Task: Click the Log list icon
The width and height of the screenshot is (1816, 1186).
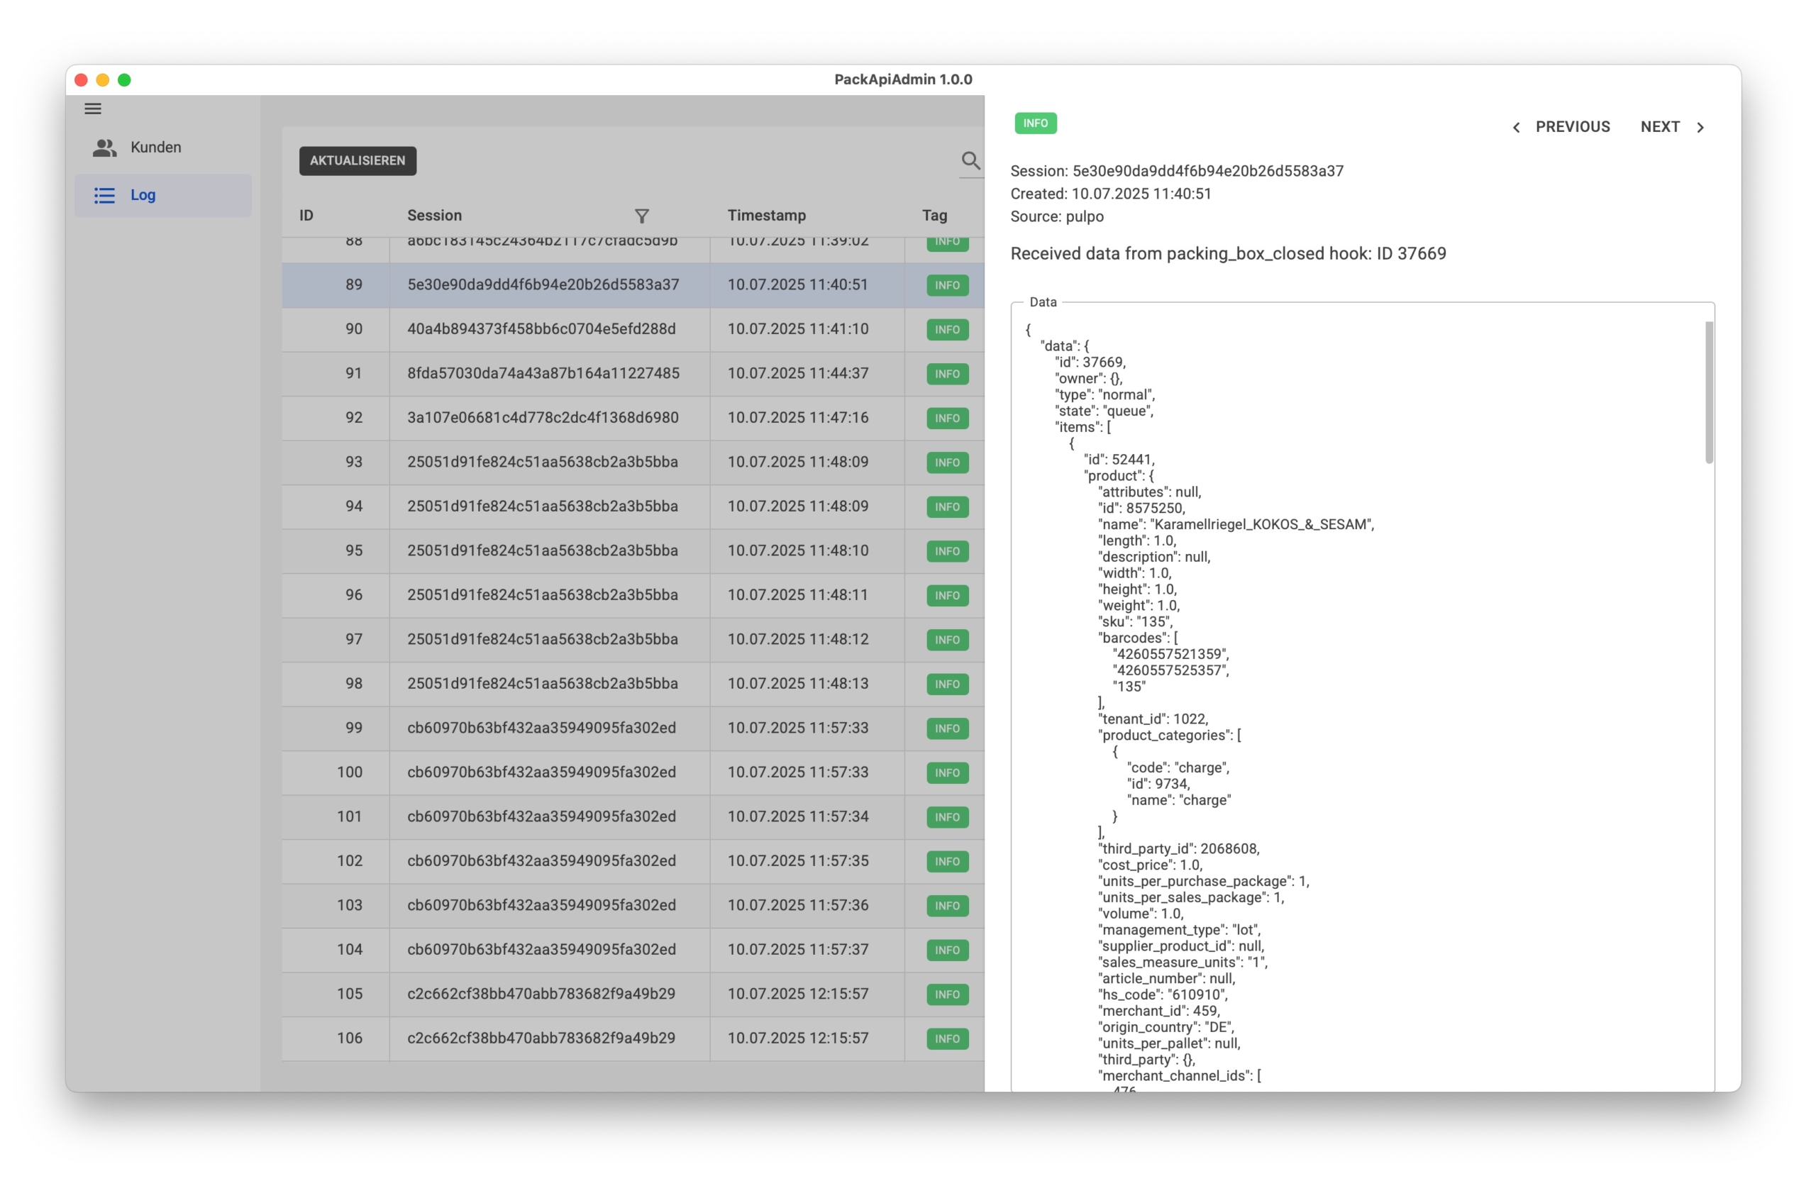Action: click(x=104, y=196)
